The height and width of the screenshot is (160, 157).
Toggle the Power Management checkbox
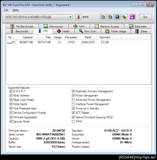73,95
